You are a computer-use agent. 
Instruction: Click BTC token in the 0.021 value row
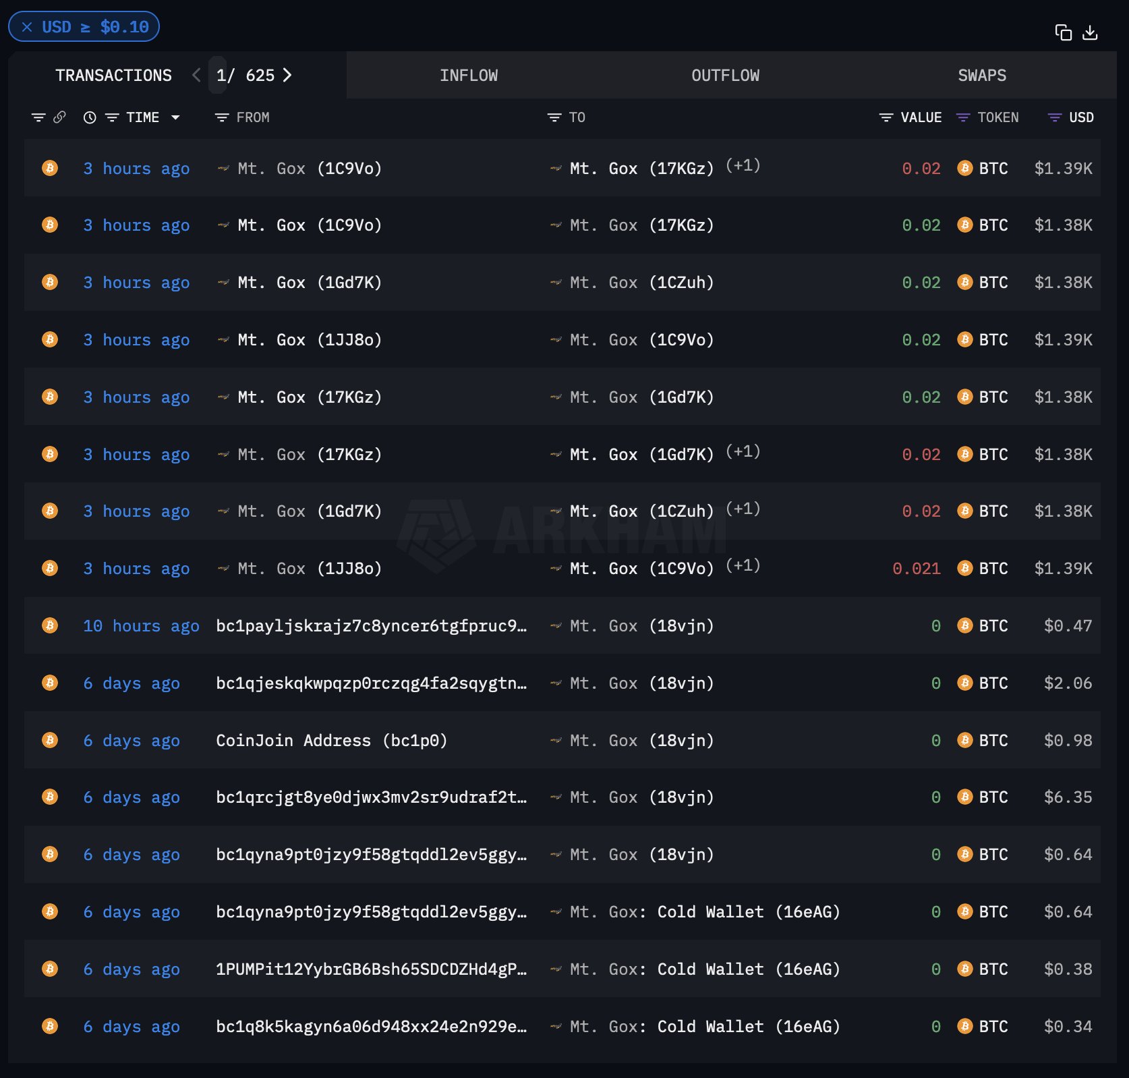tap(983, 569)
